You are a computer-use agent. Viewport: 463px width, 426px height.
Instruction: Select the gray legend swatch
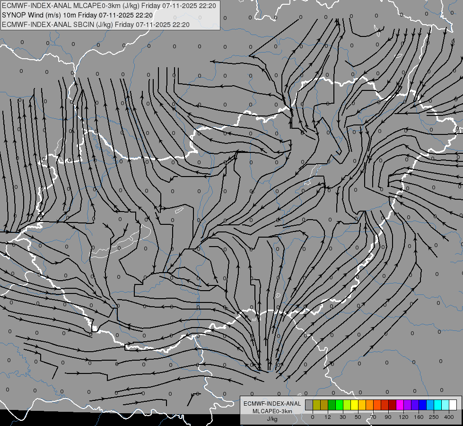coord(309,405)
